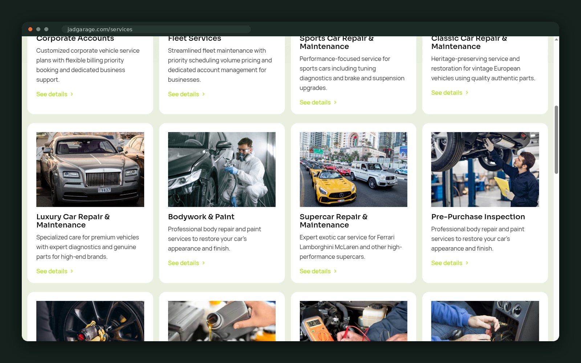Viewport: 581px width, 363px height.
Task: Click the oil pouring photo
Action: point(222,321)
